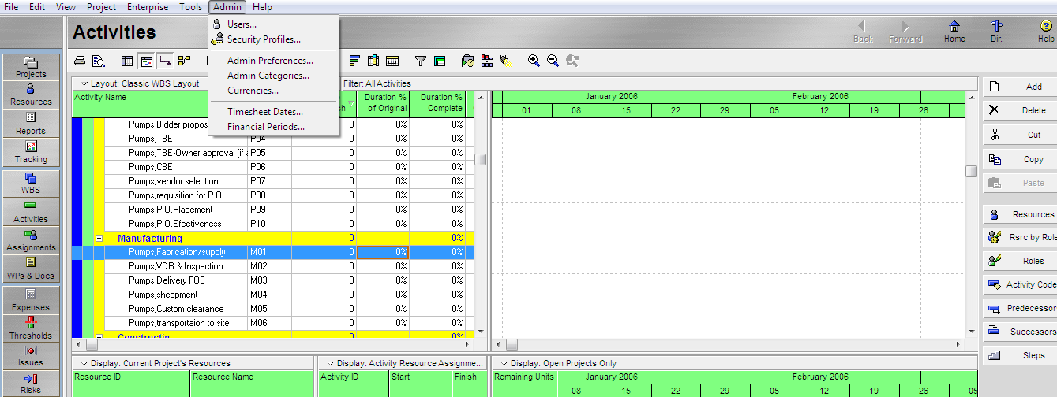Click the Print toolbar icon
Viewport: 1057px width, 397px height.
(80, 61)
